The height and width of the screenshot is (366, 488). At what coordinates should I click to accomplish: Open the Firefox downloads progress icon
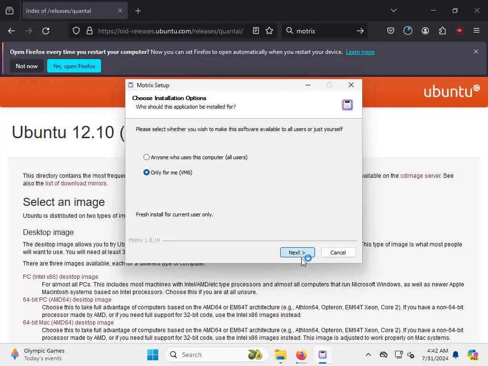[408, 30]
